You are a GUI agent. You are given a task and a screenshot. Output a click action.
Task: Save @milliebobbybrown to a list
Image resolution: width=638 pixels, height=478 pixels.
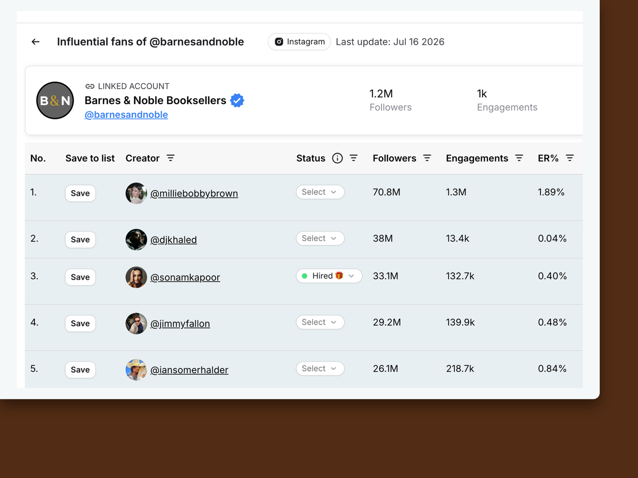pos(80,193)
